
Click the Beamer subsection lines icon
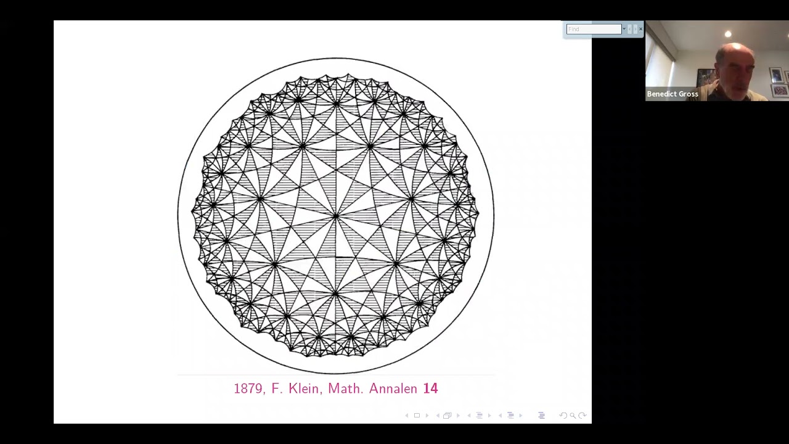pyautogui.click(x=479, y=415)
